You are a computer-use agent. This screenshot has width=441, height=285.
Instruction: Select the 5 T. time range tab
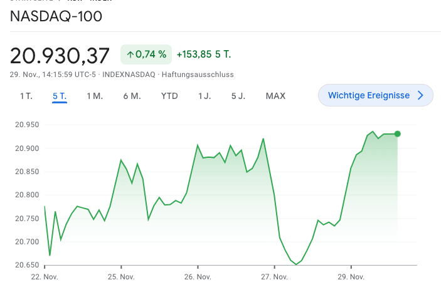[x=60, y=96]
